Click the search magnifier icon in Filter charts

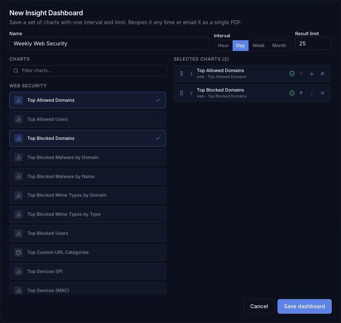tap(16, 71)
